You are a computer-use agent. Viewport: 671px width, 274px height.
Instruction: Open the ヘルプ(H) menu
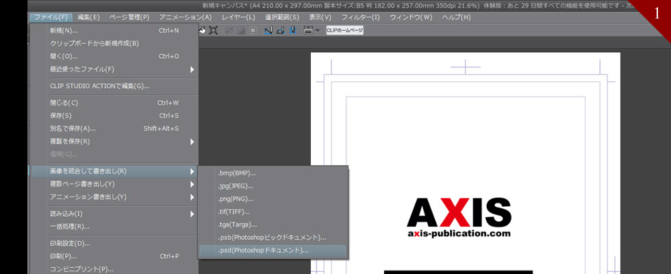(456, 17)
